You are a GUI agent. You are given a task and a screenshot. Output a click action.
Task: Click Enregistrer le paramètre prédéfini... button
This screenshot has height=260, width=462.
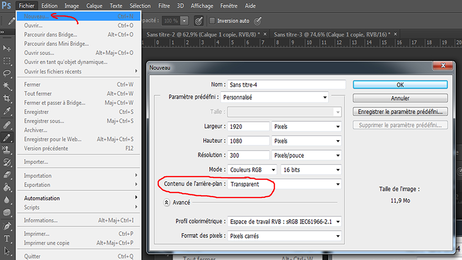click(x=400, y=112)
